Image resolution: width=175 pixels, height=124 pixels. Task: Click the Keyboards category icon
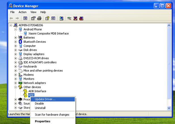coord(20,67)
